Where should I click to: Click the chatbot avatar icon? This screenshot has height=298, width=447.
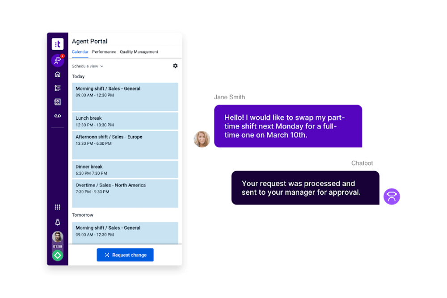click(392, 196)
